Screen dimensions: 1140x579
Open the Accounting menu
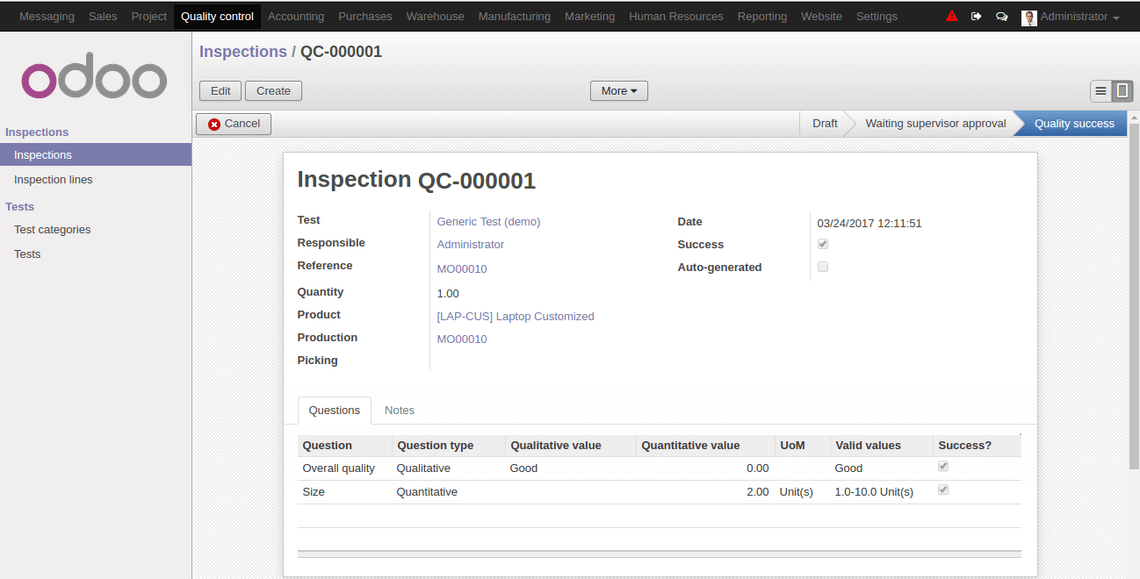click(296, 17)
